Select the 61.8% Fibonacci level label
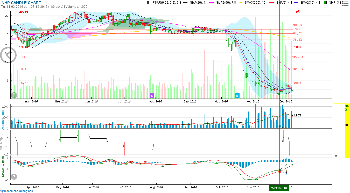The width and height of the screenshot is (350, 193). (x=298, y=33)
